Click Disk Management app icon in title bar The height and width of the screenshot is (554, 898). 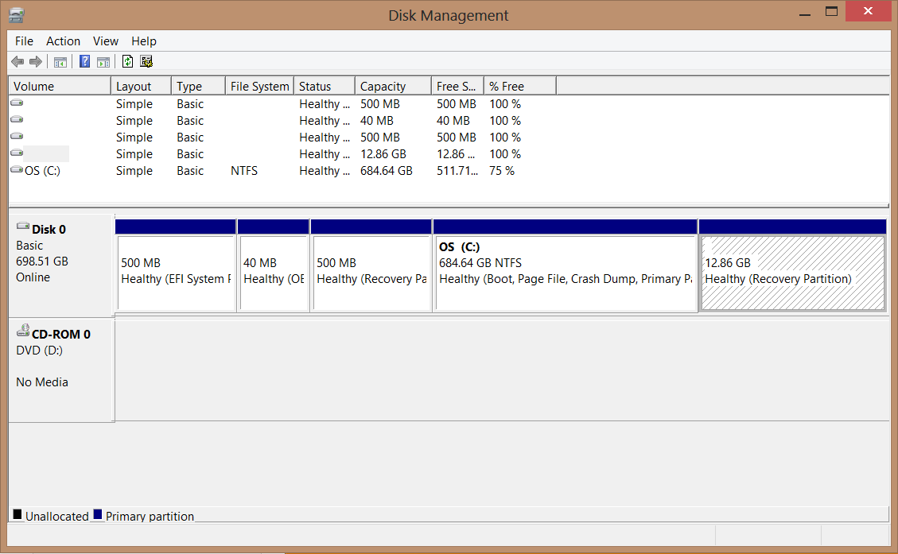pyautogui.click(x=16, y=14)
